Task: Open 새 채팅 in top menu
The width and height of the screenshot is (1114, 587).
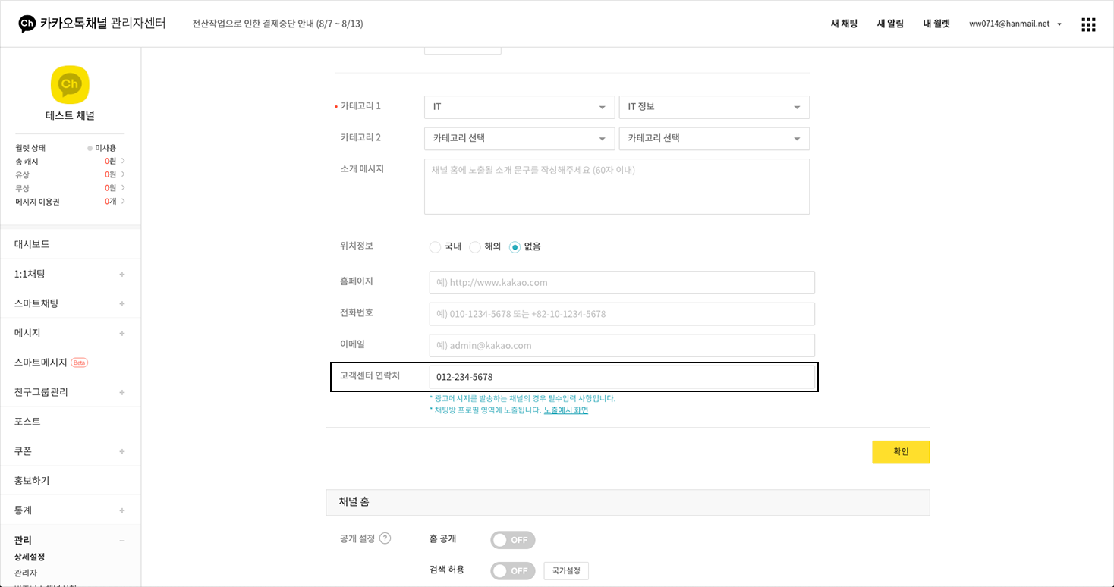Action: [x=844, y=24]
